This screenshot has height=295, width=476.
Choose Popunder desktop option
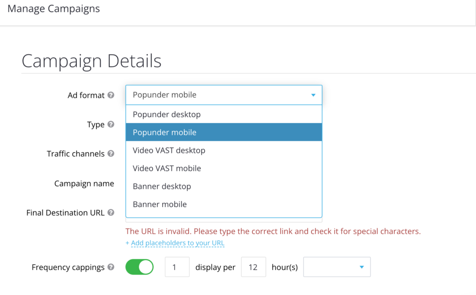click(x=224, y=114)
